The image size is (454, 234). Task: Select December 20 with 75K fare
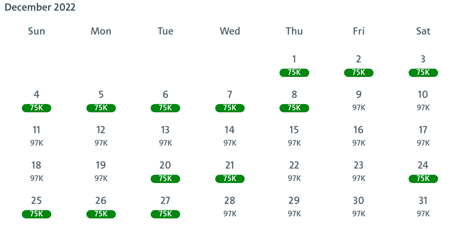[165, 172]
